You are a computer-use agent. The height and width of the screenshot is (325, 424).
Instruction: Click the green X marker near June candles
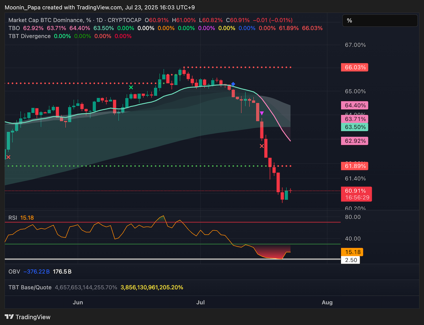click(131, 87)
